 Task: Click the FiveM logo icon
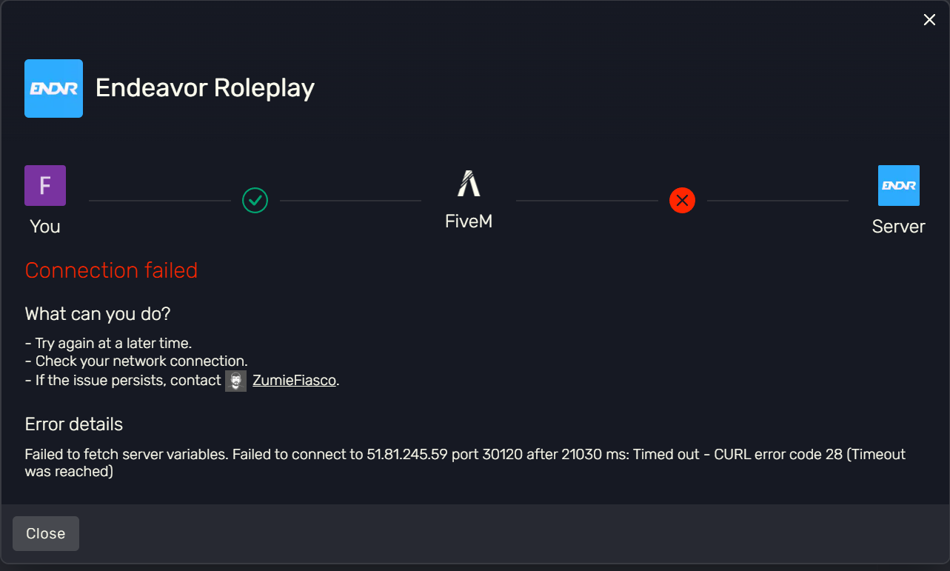click(x=469, y=184)
